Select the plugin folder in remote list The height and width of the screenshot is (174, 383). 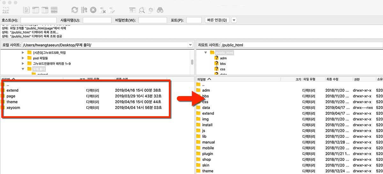click(x=207, y=154)
